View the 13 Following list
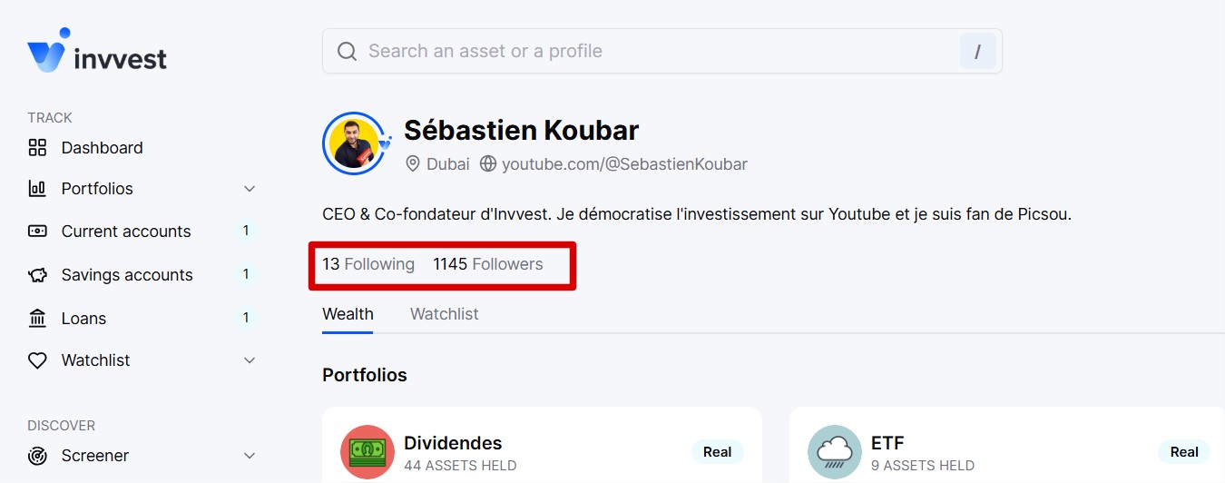The height and width of the screenshot is (483, 1225). 368,264
